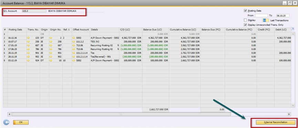Open origin link arrow for number 902

(51, 57)
